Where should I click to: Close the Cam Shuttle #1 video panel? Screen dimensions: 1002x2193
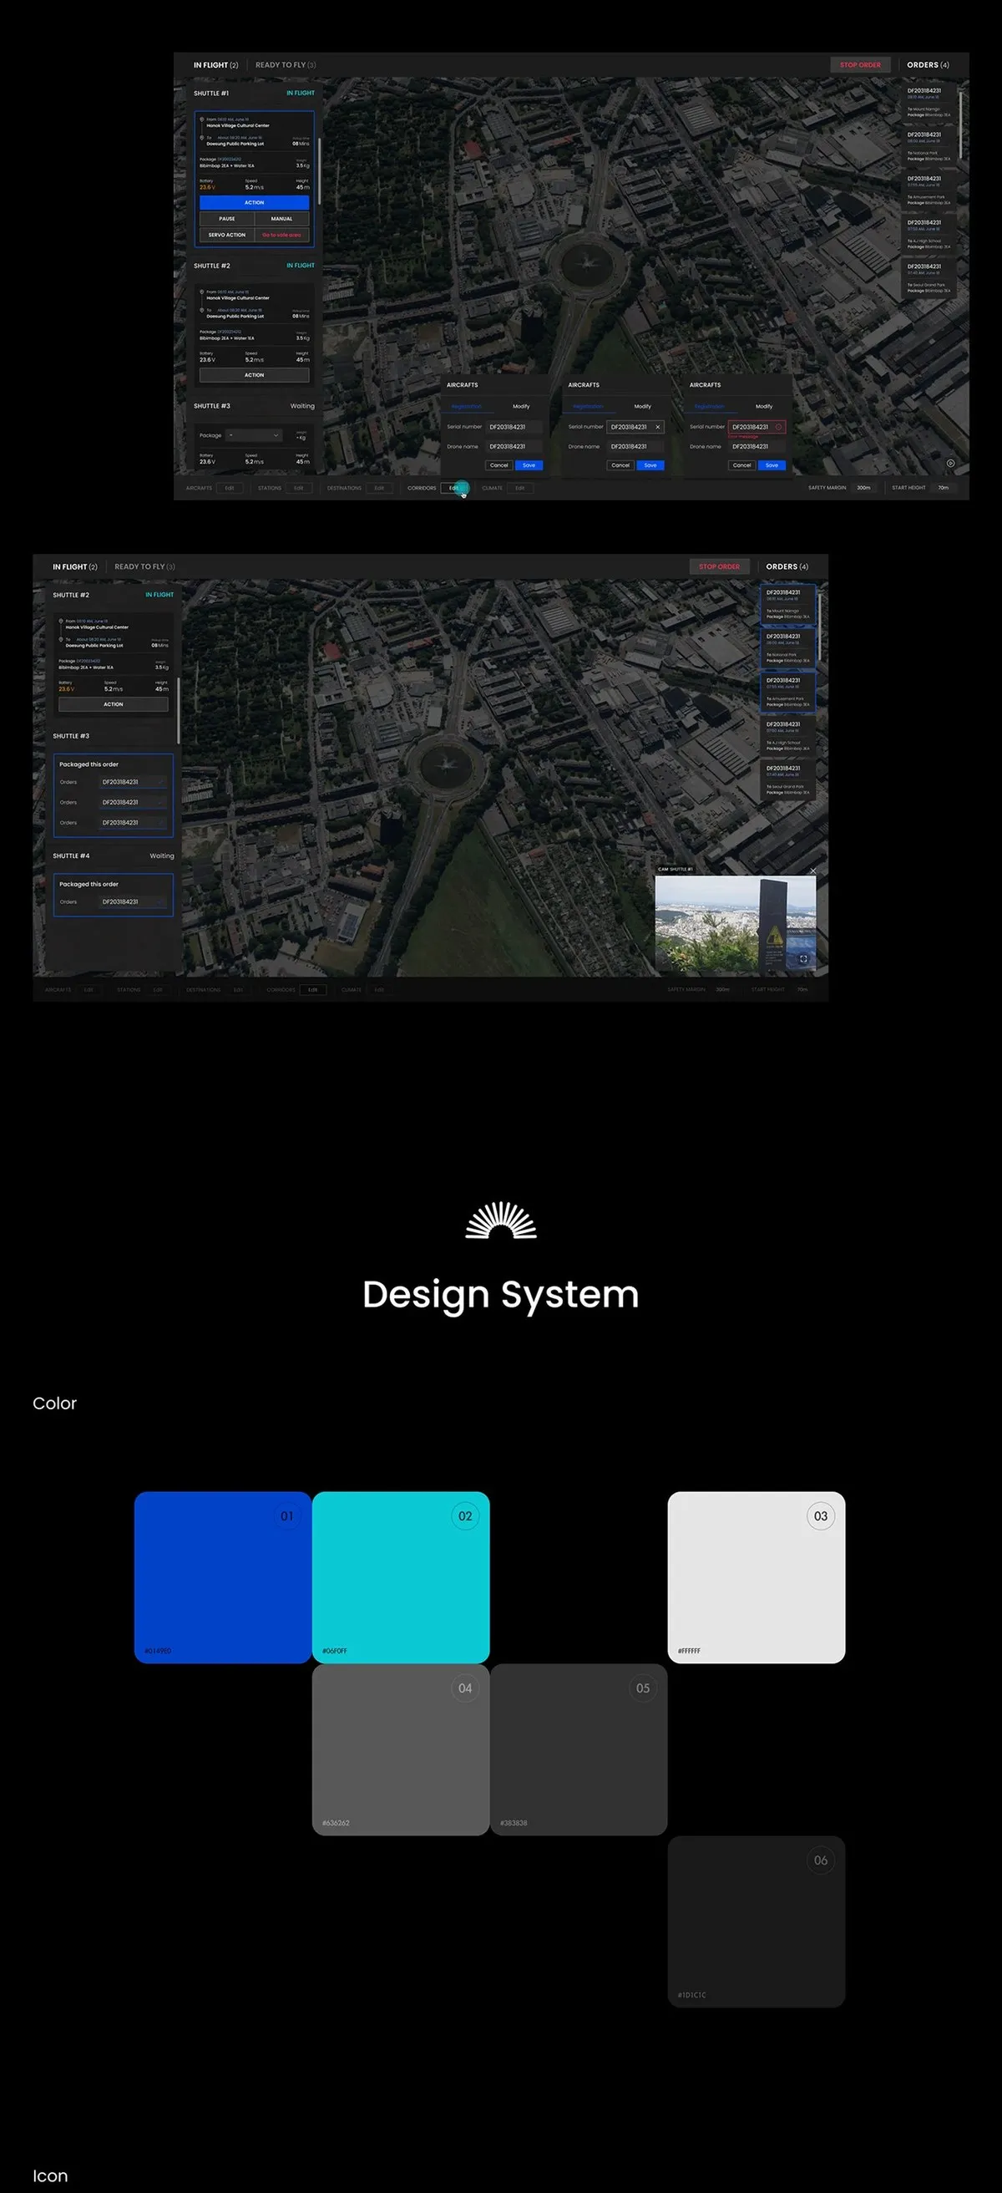pos(813,870)
